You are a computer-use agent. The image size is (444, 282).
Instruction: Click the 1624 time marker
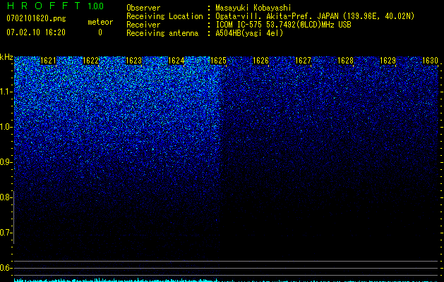(x=176, y=61)
